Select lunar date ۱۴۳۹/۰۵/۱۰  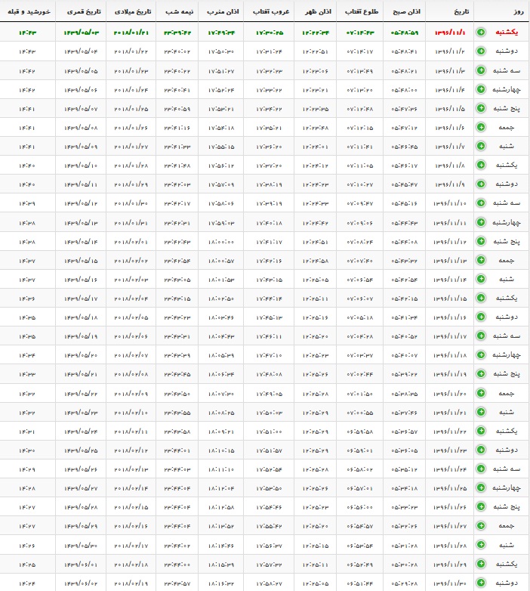[x=81, y=166]
